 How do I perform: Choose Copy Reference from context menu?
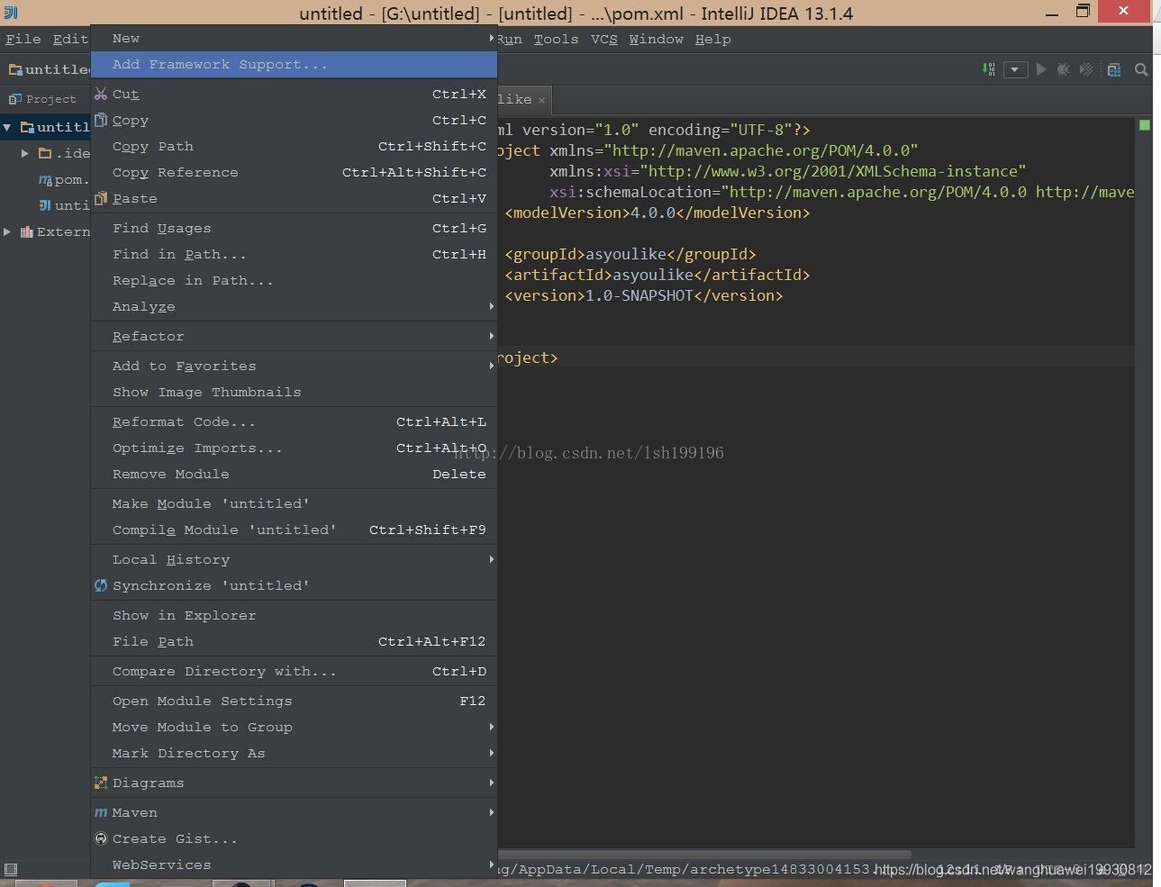tap(295, 172)
